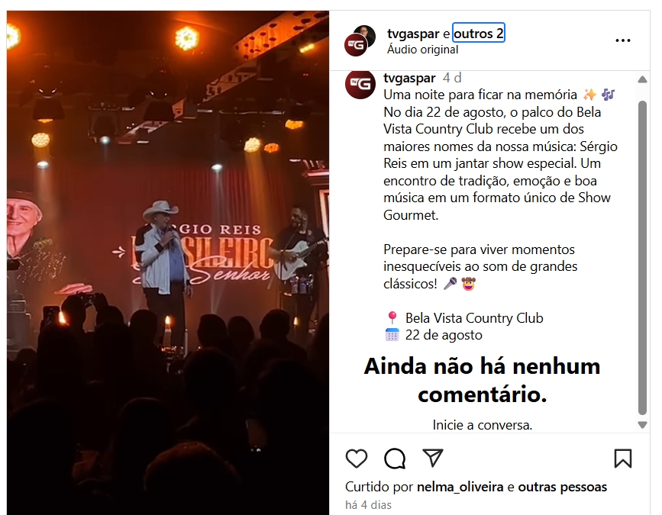
Task: Click tvgaspar avatar beside the caption
Action: [x=360, y=85]
